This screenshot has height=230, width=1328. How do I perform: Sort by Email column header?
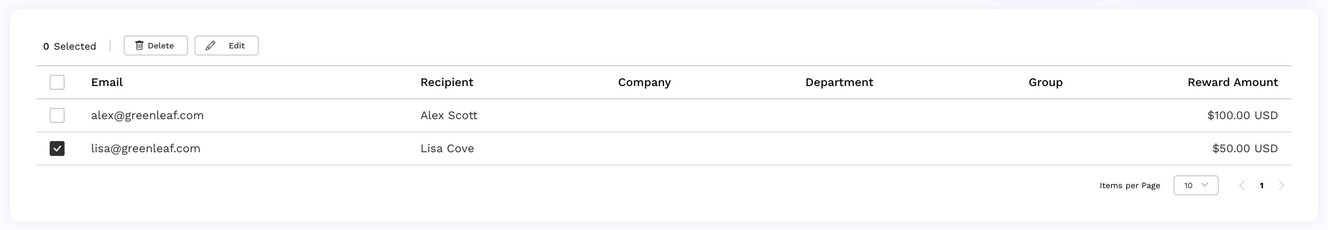107,82
